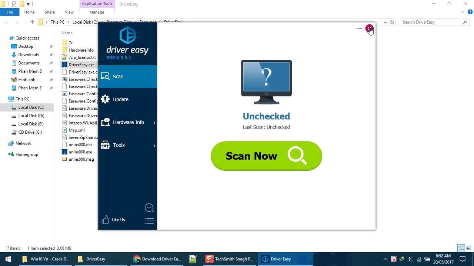The image size is (474, 266).
Task: Open the address bar history dropdown
Action: coord(385,22)
